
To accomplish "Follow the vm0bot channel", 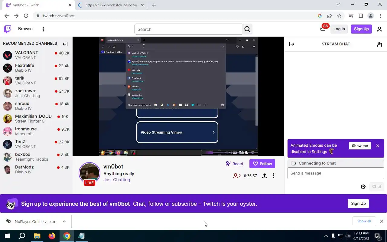I will pyautogui.click(x=262, y=164).
